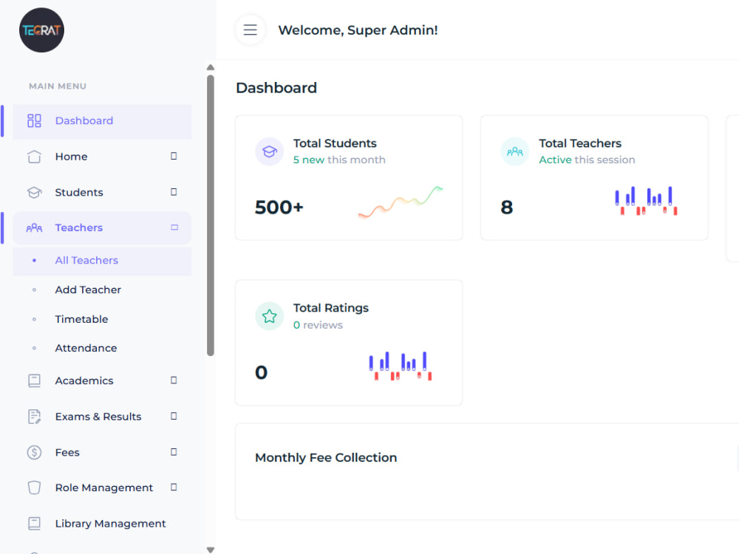
Task: Click the Home house icon
Action: (34, 157)
